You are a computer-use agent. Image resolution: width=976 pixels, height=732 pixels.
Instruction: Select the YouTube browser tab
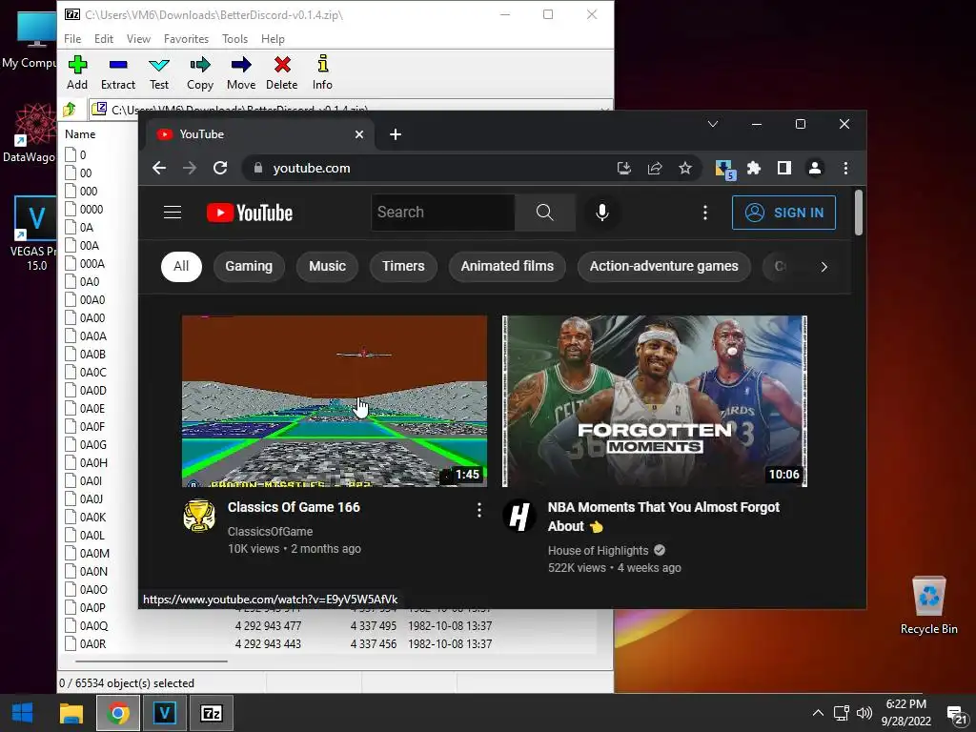click(x=258, y=134)
